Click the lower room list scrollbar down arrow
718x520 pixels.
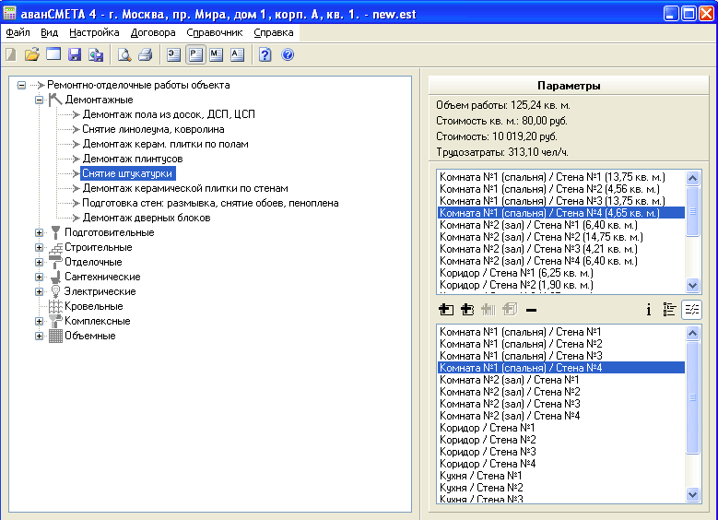point(693,495)
